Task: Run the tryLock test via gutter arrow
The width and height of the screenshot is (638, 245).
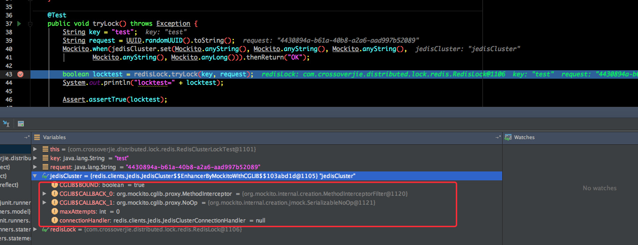Action: click(x=19, y=23)
